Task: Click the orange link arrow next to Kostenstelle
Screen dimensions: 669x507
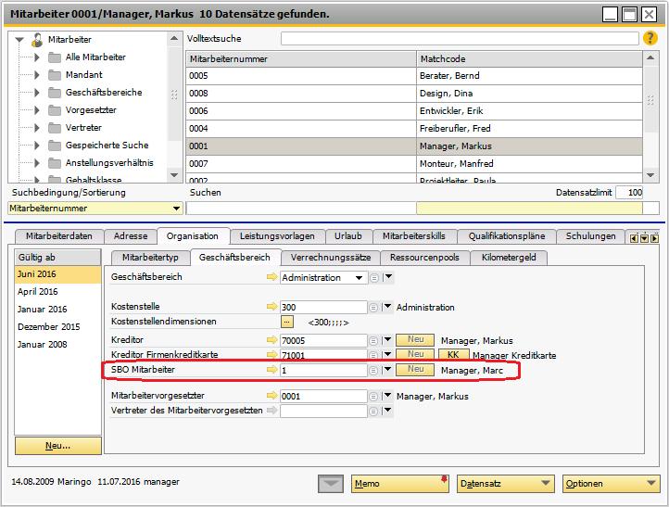Action: 271,307
